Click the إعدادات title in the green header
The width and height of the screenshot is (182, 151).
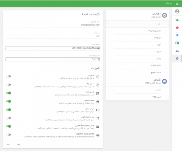point(169,4)
